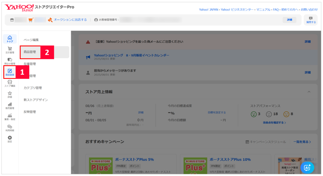
Task: Open the お問い合わせ link
Action: [309, 10]
